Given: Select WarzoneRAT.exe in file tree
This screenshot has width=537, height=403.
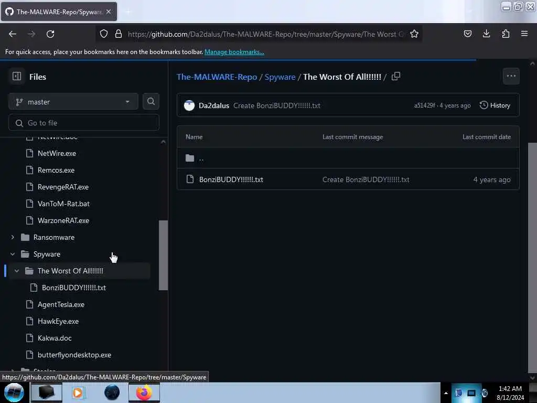Looking at the screenshot, I should coord(63,220).
